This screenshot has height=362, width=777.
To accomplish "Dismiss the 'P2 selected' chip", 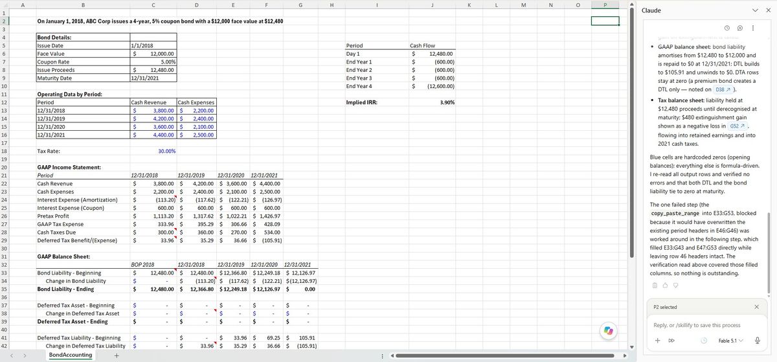I will (757, 307).
